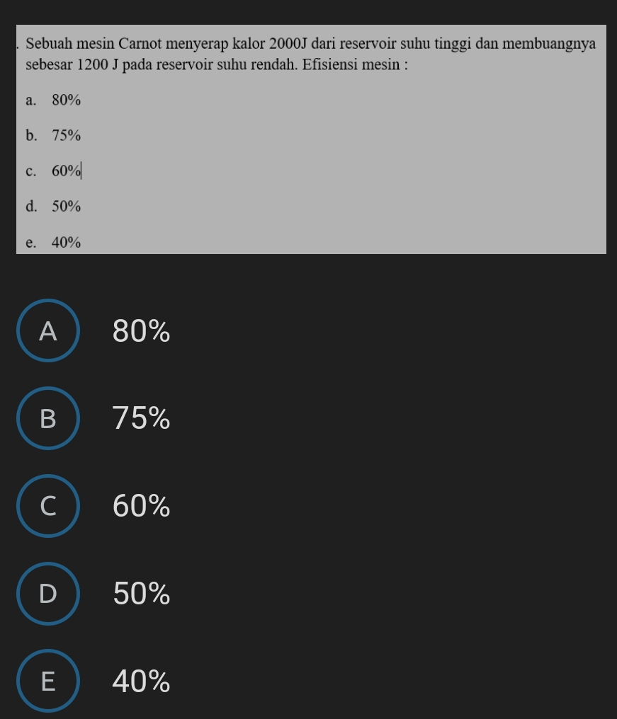Select the large 40% answer text

tap(142, 682)
